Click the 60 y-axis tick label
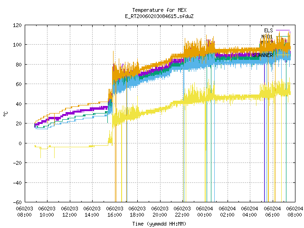The height and width of the screenshot is (228, 304). point(19,84)
